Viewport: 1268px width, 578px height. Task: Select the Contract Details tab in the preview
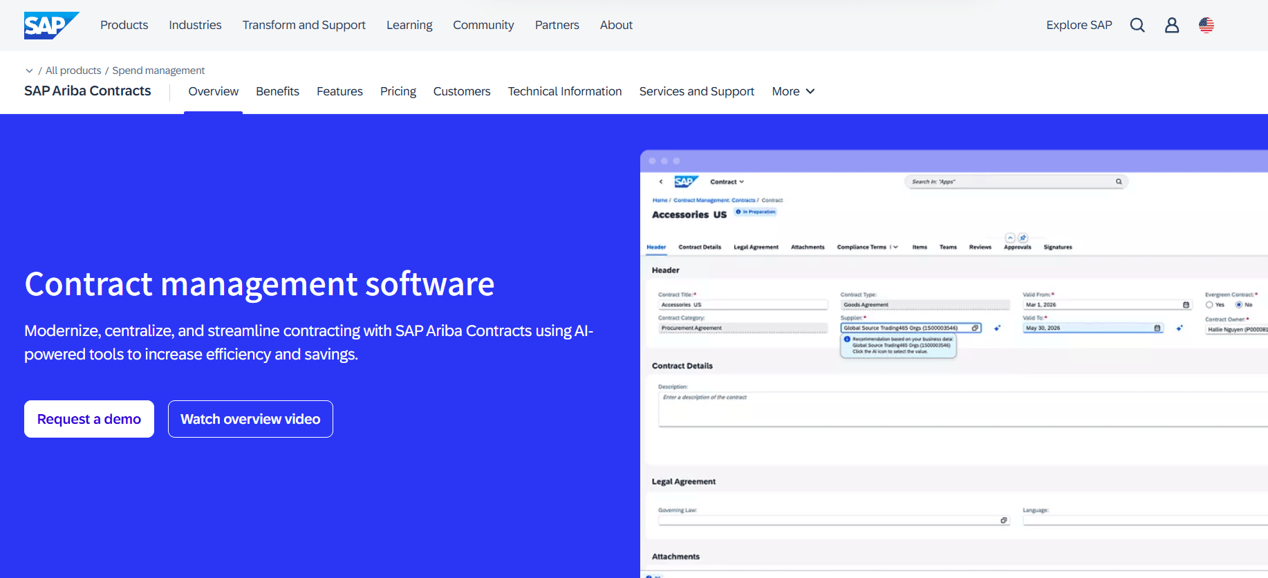point(700,247)
